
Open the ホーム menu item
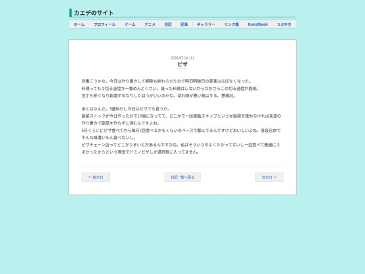coord(79,24)
